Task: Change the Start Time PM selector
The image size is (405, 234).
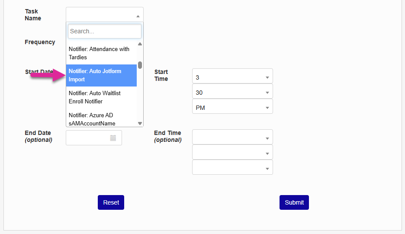Action: point(232,108)
